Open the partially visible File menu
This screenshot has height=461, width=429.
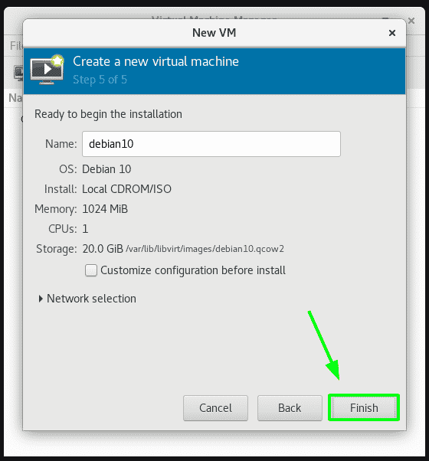click(16, 46)
